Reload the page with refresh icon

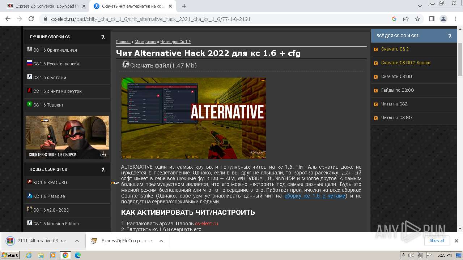(31, 19)
